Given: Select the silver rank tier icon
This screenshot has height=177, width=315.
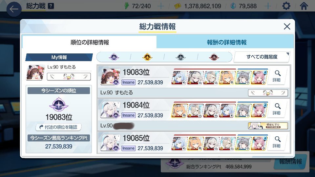Looking at the screenshot, I should point(180,57).
